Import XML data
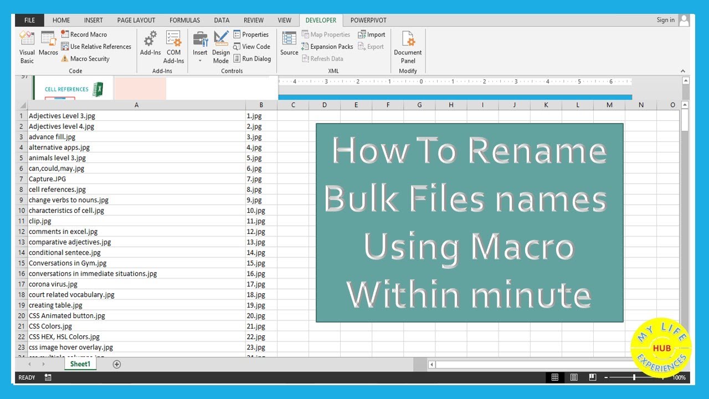This screenshot has width=709, height=399. pyautogui.click(x=372, y=34)
